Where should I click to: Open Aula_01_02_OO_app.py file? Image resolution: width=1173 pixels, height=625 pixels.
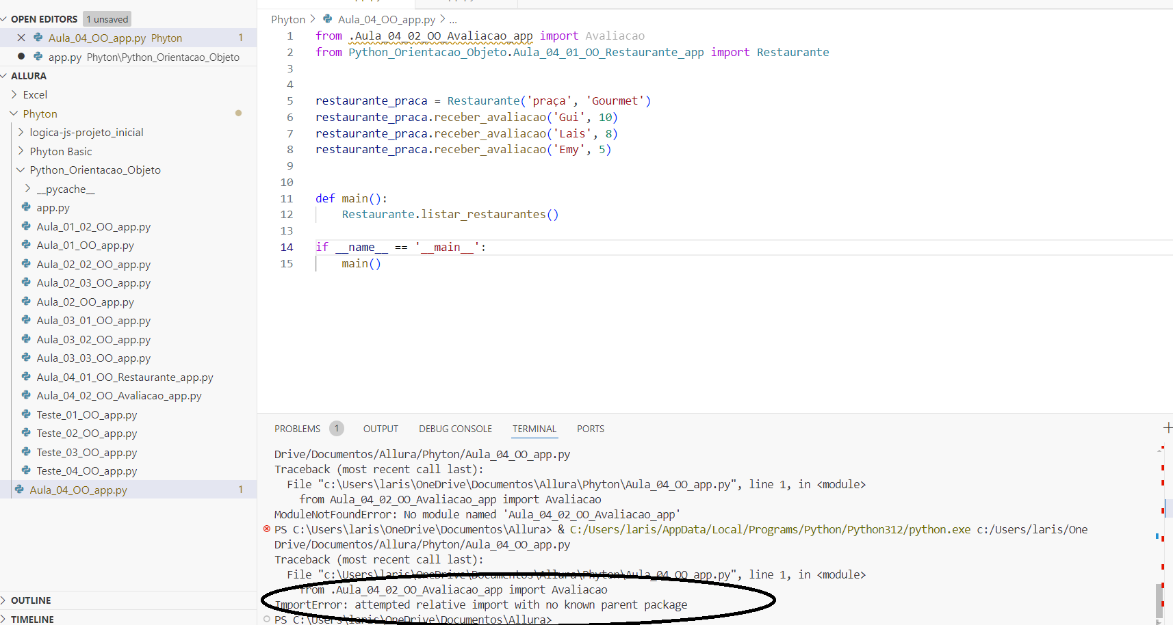coord(94,226)
